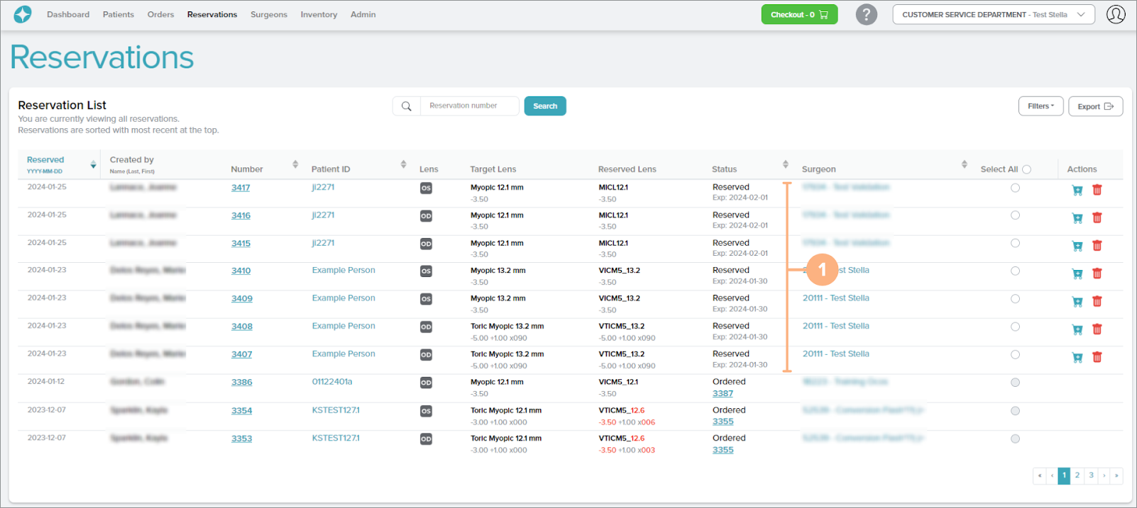The height and width of the screenshot is (508, 1137).
Task: Open the user profile icon
Action: tap(1116, 14)
